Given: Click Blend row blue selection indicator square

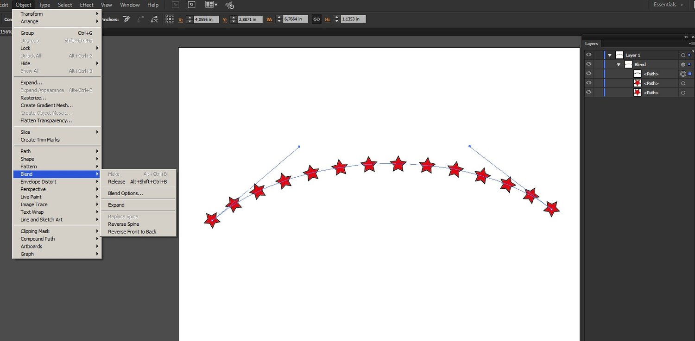Looking at the screenshot, I should tap(689, 64).
